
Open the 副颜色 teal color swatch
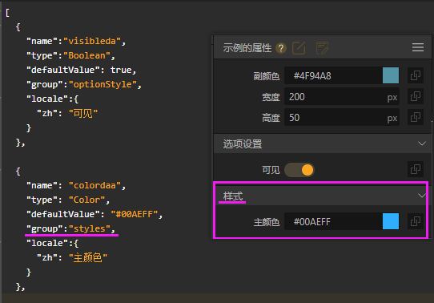tap(391, 75)
